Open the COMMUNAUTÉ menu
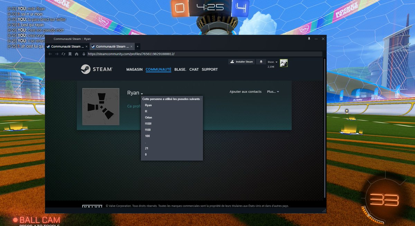The width and height of the screenshot is (415, 226). 158,70
